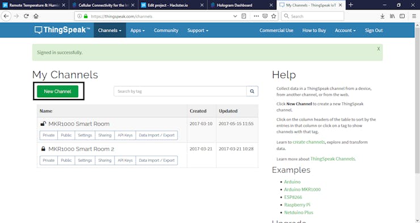Click open lock icon of MKR1000 Smart Room
The height and width of the screenshot is (223, 420).
[x=43, y=123]
